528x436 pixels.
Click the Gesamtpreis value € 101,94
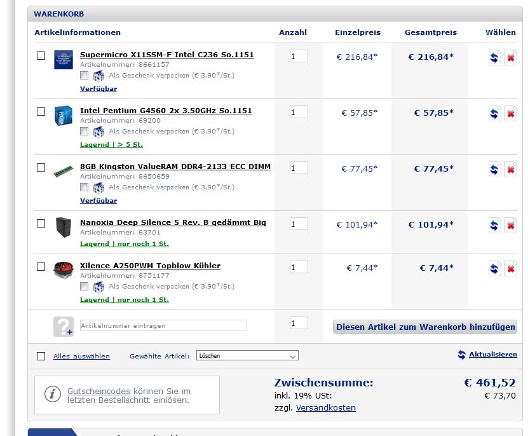click(x=431, y=225)
